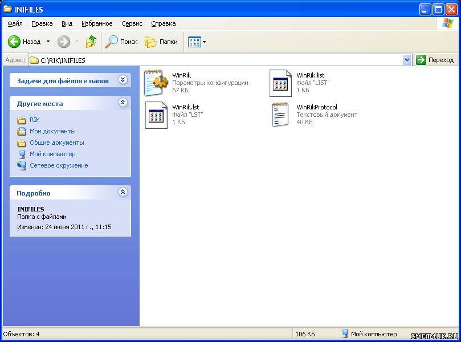Click the green Back arrow icon
The image size is (461, 342).
[14, 42]
